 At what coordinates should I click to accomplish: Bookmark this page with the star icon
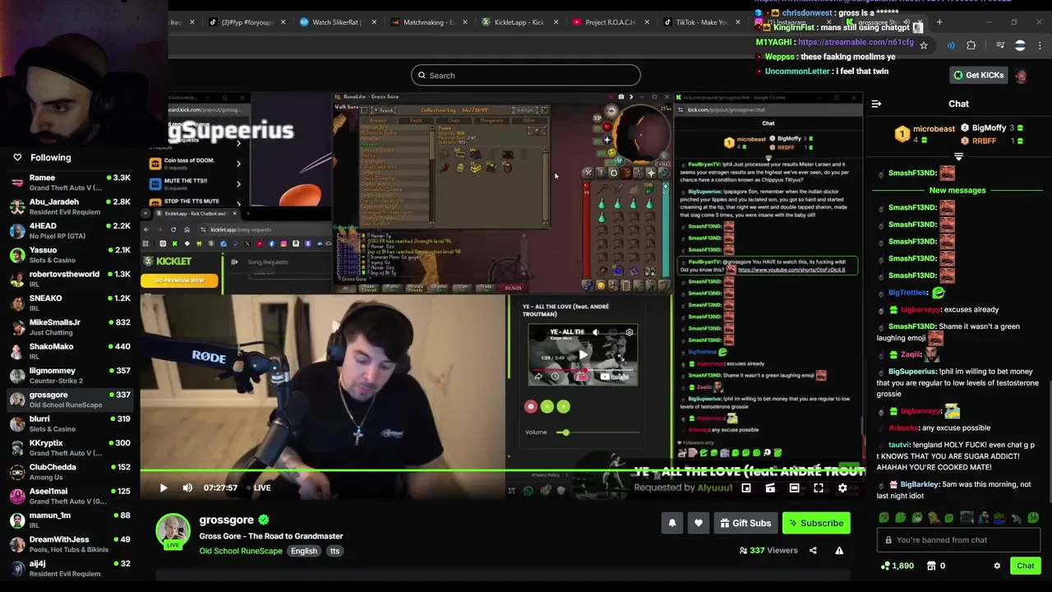click(924, 45)
